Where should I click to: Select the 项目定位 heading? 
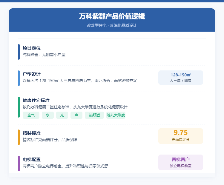32,48
